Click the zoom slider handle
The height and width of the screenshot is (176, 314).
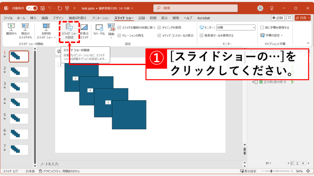[271, 171]
